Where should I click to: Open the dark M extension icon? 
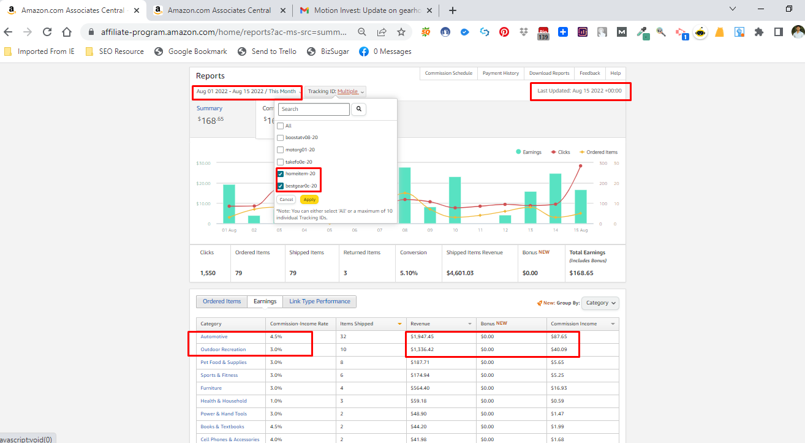tap(622, 32)
